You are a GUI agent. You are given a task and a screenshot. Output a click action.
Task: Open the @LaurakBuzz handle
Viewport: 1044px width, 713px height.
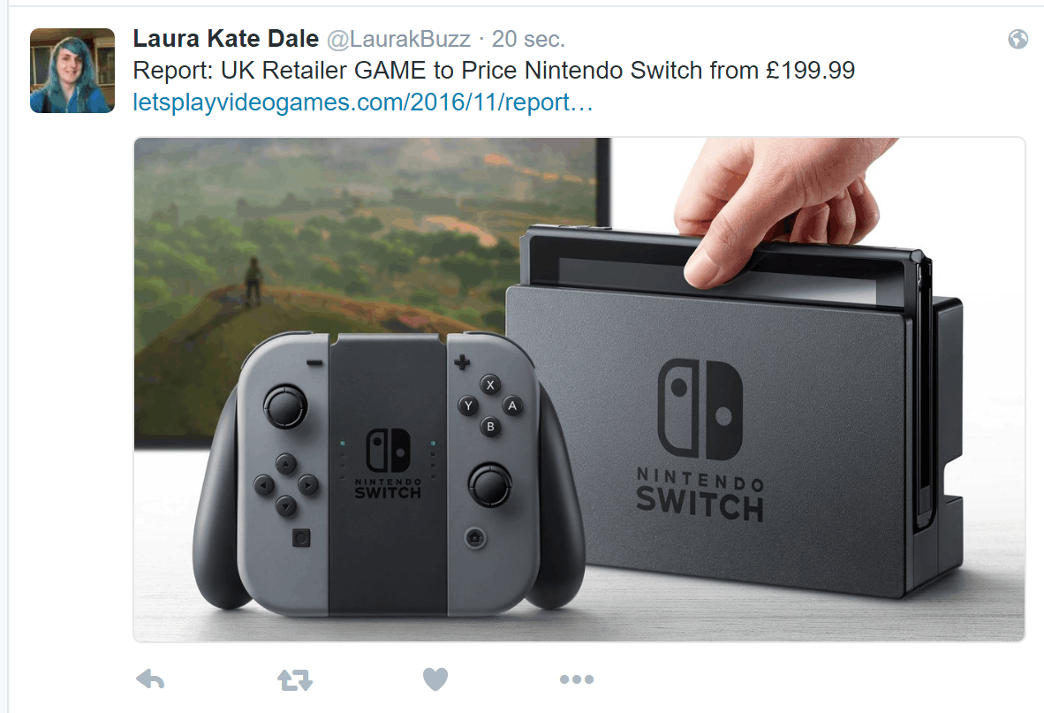click(398, 39)
